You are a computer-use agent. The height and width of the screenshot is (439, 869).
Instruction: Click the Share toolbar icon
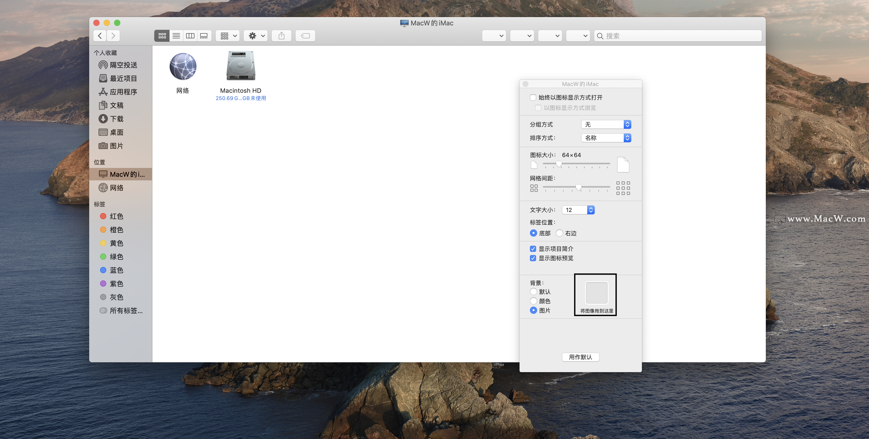tap(281, 36)
